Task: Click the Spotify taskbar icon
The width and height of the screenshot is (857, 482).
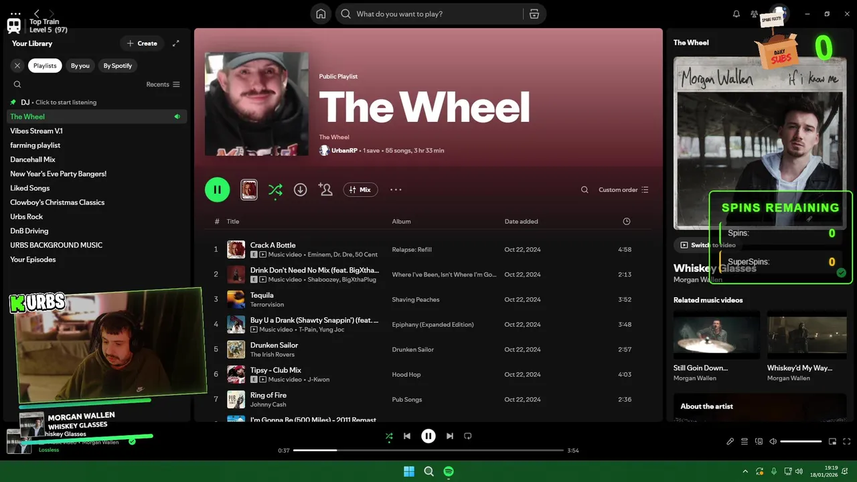Action: tap(449, 472)
